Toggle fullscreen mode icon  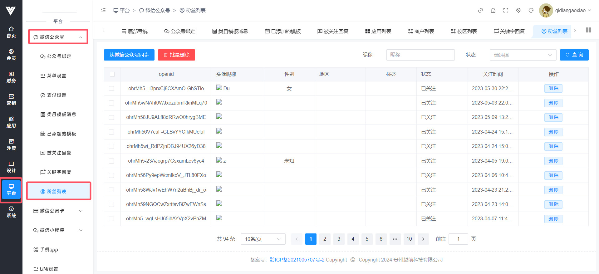pyautogui.click(x=506, y=10)
